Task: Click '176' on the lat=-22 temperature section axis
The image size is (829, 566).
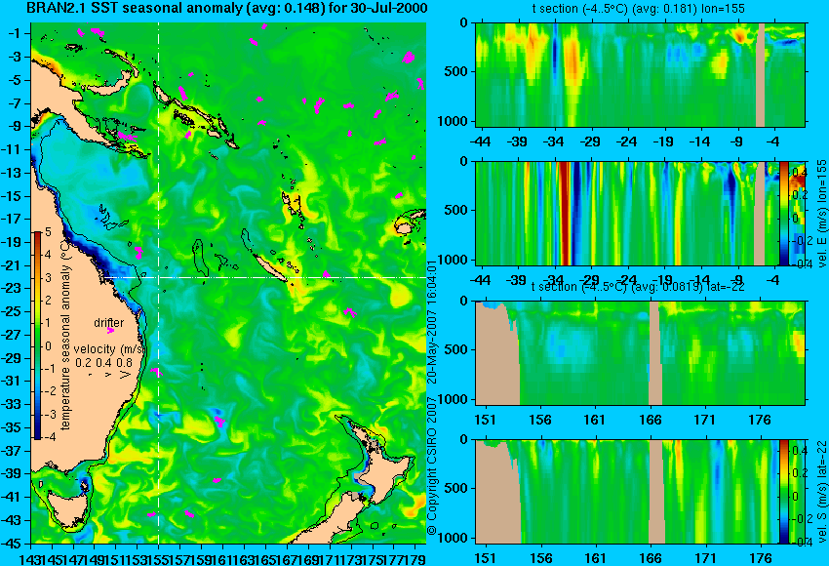Action: pos(760,420)
